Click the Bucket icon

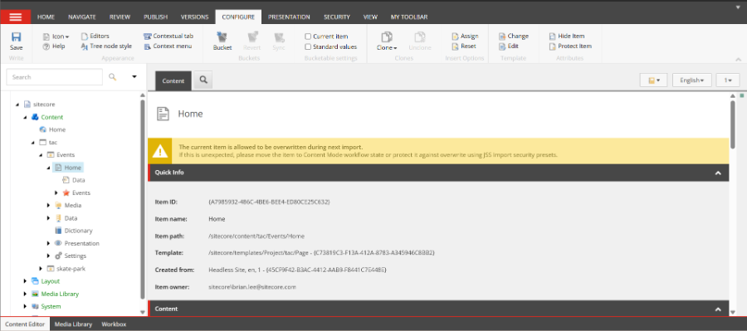[x=222, y=37]
